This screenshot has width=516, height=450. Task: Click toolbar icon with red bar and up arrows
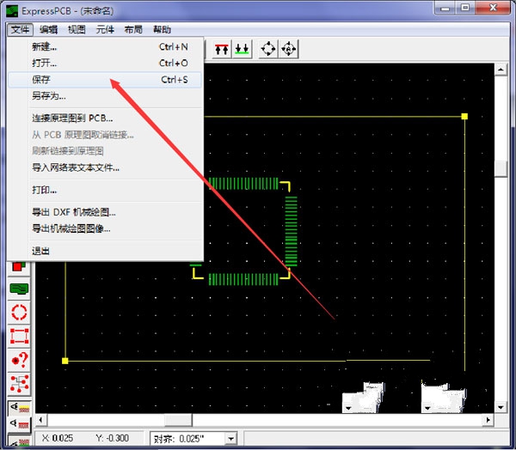pyautogui.click(x=222, y=49)
